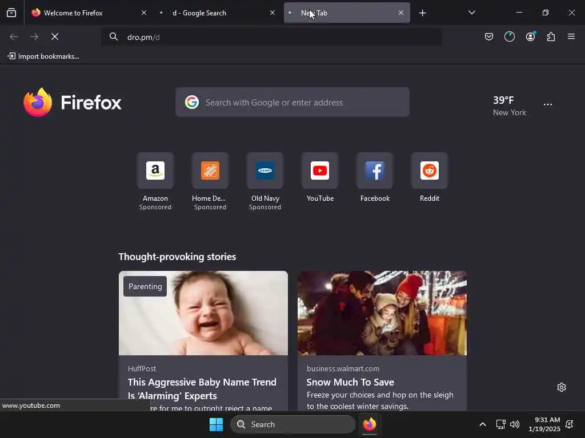Open the Firefox application menu
This screenshot has width=585, height=438.
click(x=571, y=36)
